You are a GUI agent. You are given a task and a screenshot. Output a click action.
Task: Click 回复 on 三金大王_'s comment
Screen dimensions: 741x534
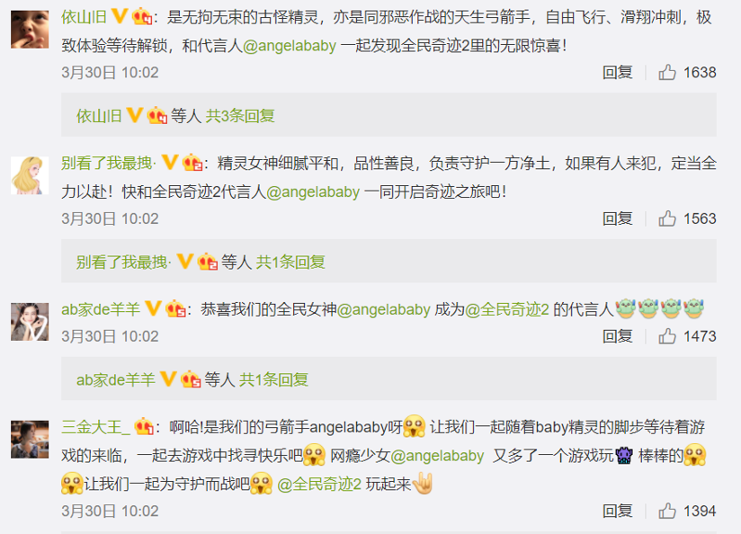(617, 511)
